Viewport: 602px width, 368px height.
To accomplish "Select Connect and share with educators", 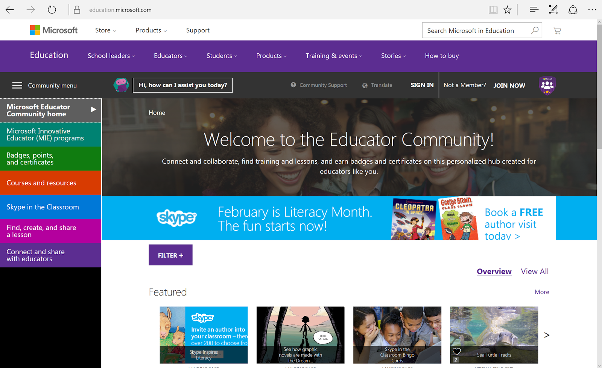I will [51, 255].
